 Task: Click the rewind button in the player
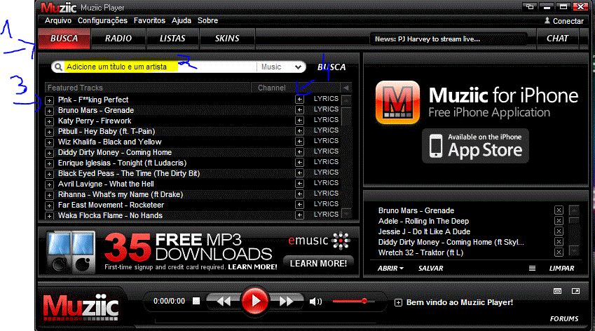click(x=224, y=302)
